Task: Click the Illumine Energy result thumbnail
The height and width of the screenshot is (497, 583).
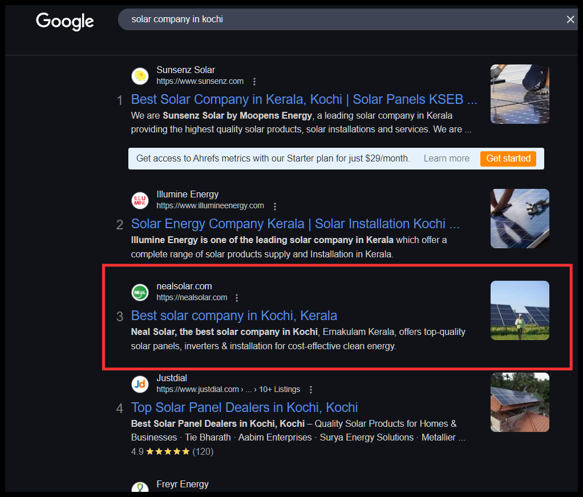Action: tap(520, 219)
